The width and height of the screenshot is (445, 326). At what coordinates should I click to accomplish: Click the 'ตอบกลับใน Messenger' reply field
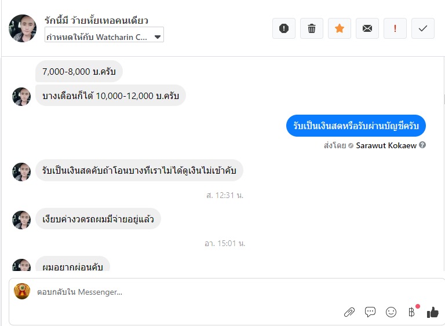(x=174, y=292)
